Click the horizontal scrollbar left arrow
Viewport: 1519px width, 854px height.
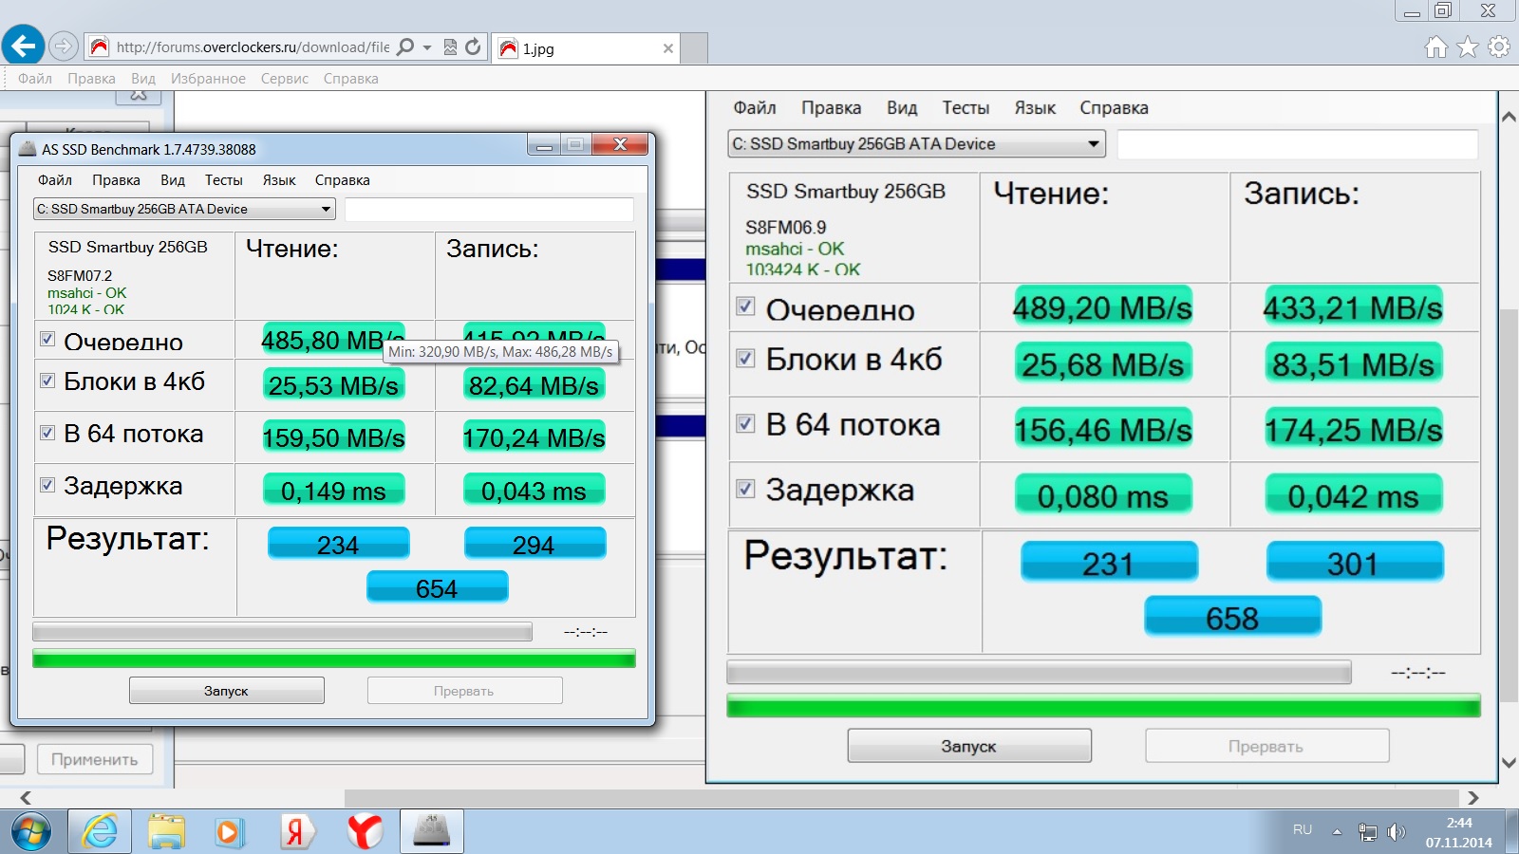(x=26, y=798)
